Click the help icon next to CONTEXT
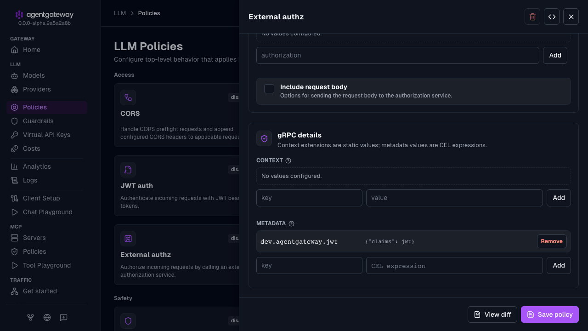Image resolution: width=588 pixels, height=331 pixels. point(288,160)
